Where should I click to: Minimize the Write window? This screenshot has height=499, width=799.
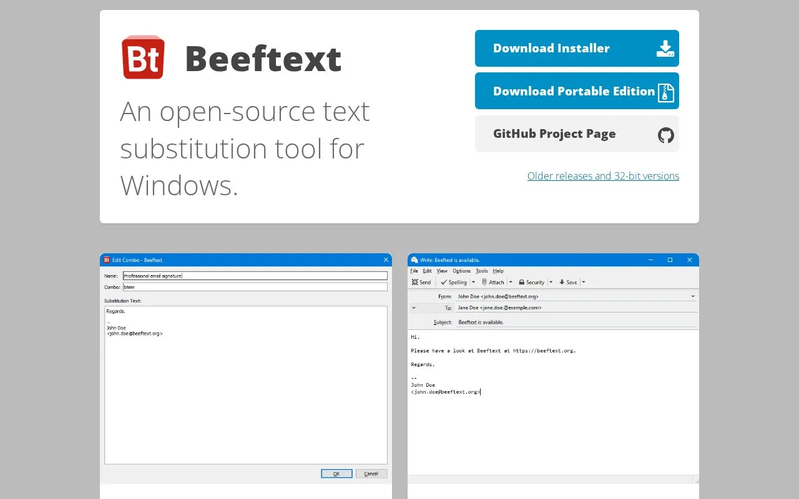click(x=650, y=259)
